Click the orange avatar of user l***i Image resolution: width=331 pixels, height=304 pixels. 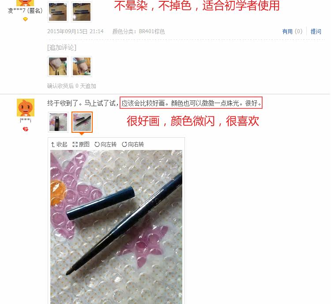pyautogui.click(x=26, y=108)
